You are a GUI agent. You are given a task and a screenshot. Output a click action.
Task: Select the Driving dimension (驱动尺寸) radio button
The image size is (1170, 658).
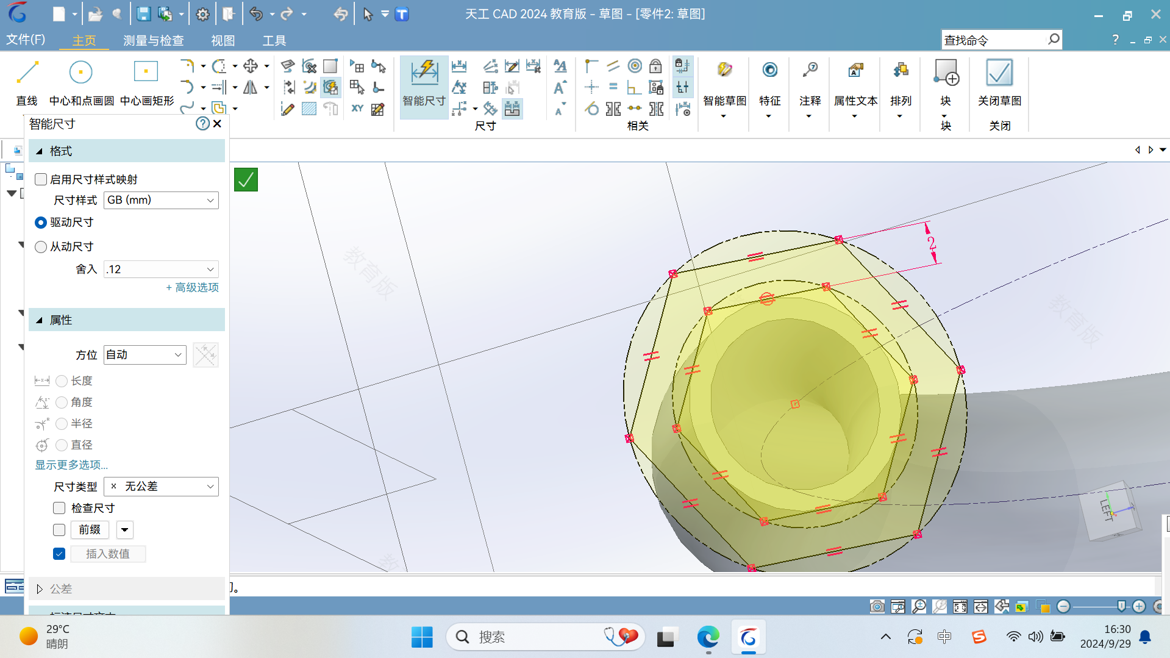[x=41, y=223]
